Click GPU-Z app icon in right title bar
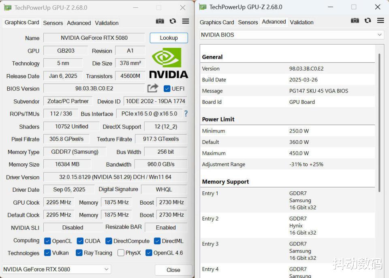Image resolution: width=389 pixels, height=278 pixels. 203,7
